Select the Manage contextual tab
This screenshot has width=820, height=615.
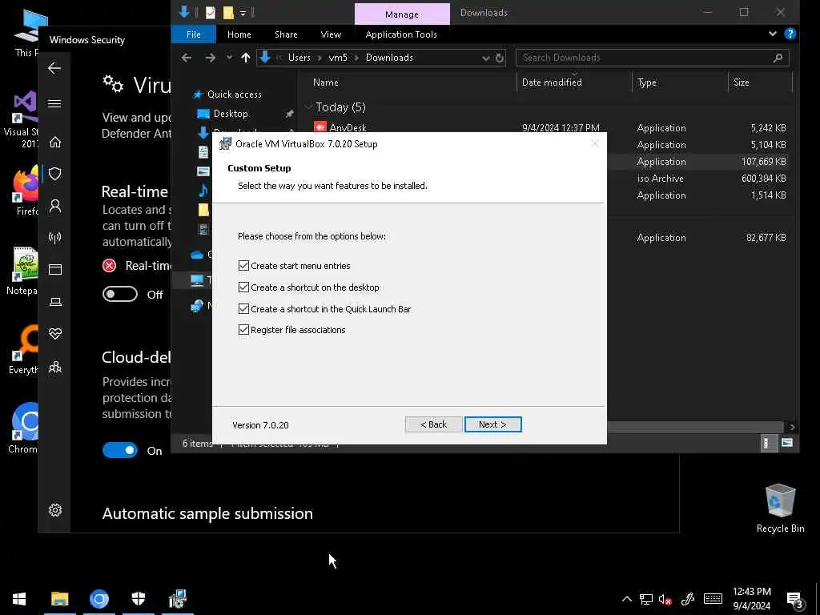pos(402,14)
